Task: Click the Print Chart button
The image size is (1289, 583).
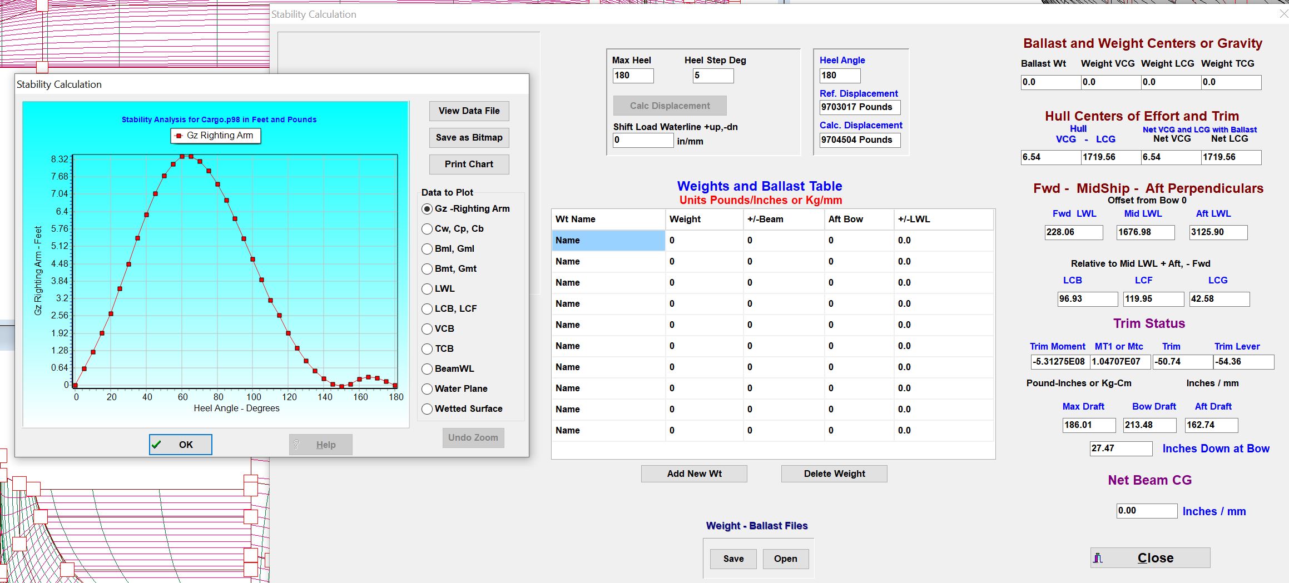Action: tap(469, 165)
